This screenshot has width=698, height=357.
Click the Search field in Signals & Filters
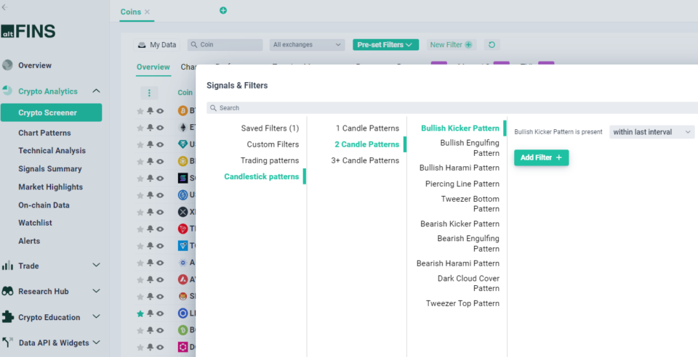click(451, 108)
